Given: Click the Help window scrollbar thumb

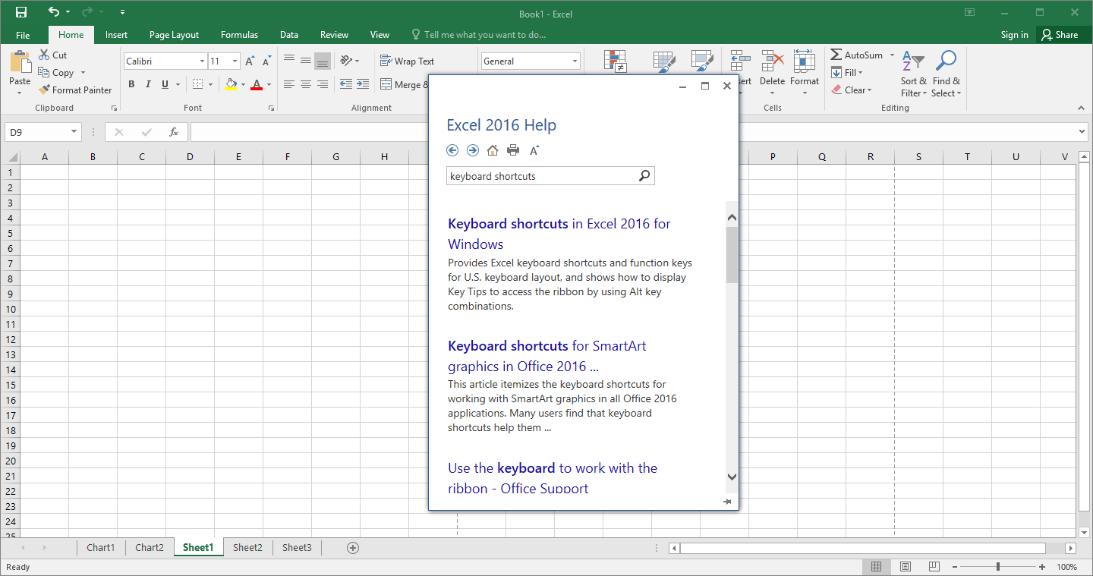Looking at the screenshot, I should click(732, 255).
